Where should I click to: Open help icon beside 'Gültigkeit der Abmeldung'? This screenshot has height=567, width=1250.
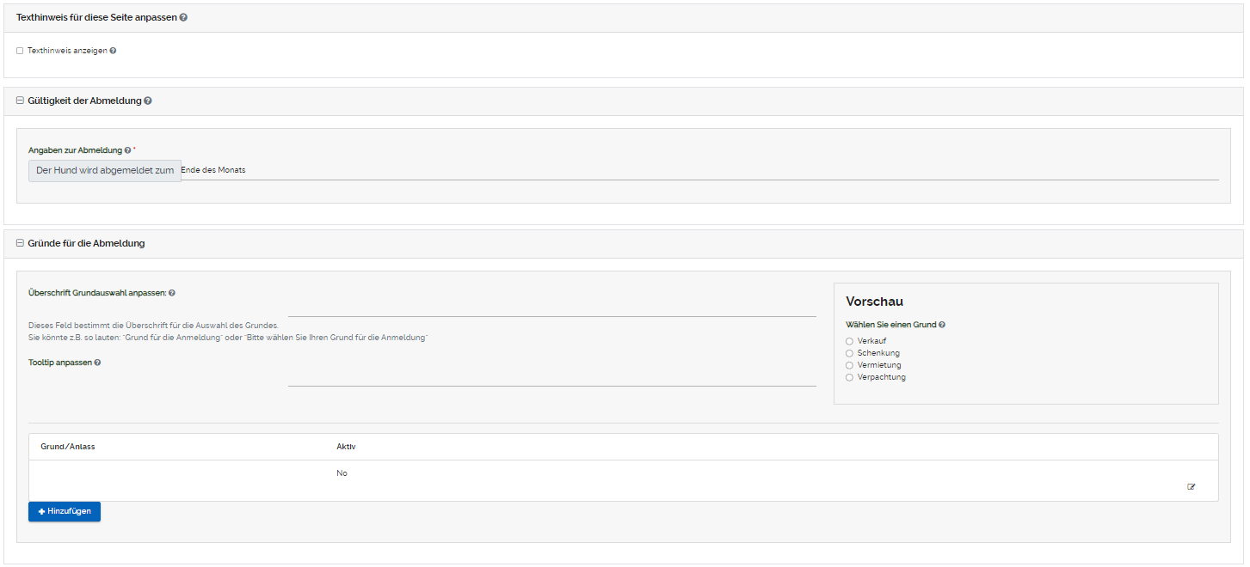(x=148, y=101)
